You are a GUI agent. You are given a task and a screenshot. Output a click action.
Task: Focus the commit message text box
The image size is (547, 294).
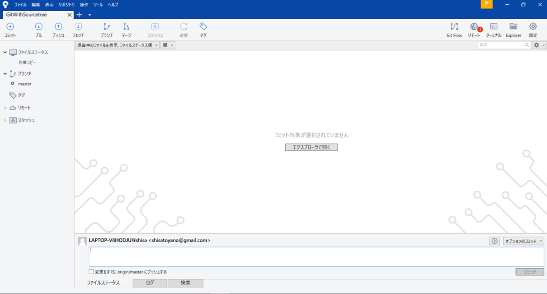tap(316, 257)
